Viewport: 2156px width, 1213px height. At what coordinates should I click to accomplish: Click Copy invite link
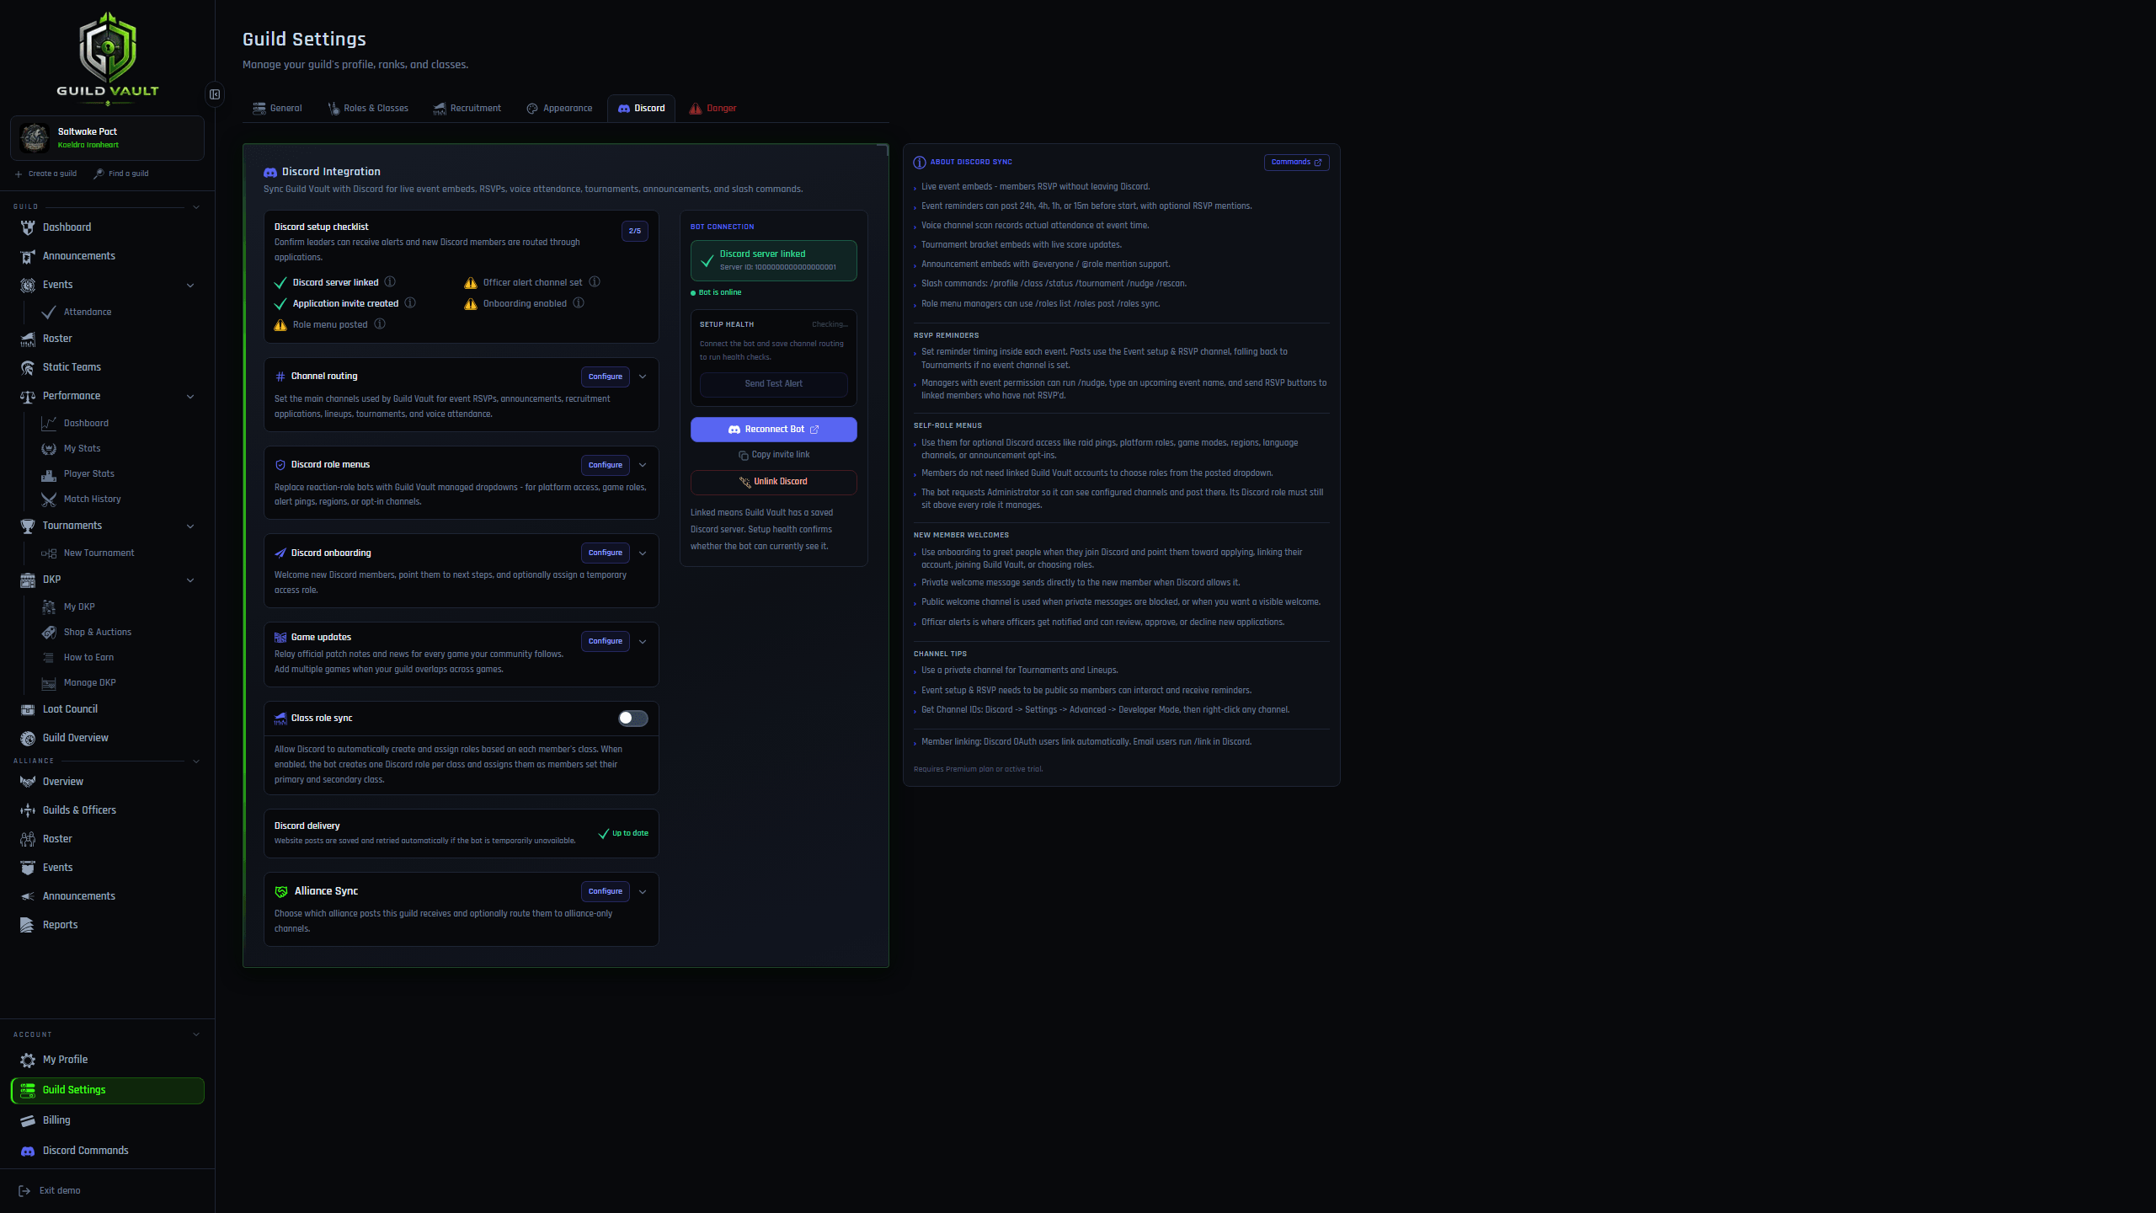(774, 455)
